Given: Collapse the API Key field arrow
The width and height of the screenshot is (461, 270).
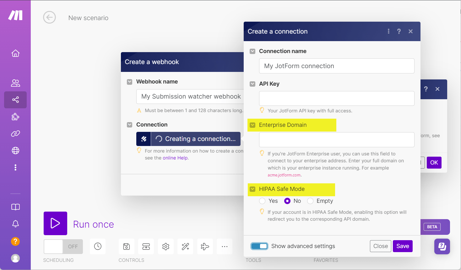Looking at the screenshot, I should coord(252,84).
